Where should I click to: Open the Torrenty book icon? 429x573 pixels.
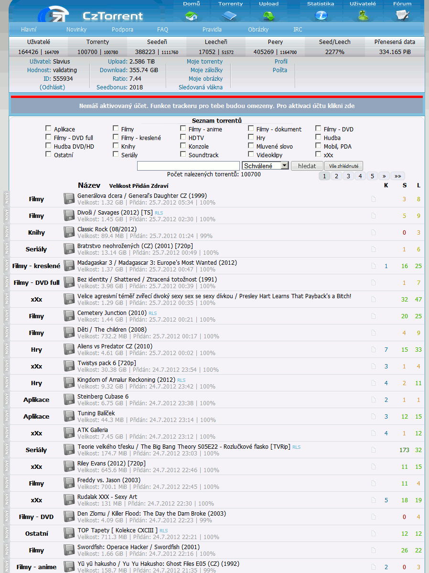[x=230, y=16]
